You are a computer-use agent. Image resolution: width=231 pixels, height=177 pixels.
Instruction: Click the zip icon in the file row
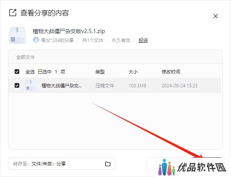click(31, 85)
